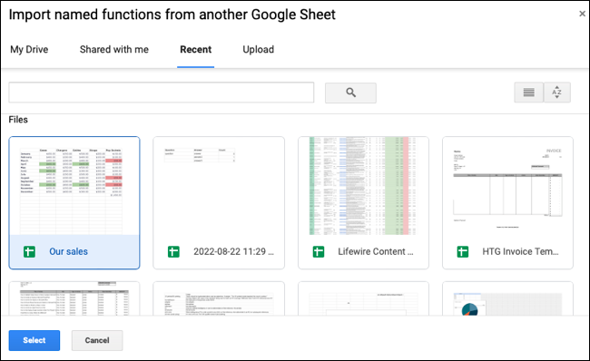Click the Sheets icon beside Our sales
Screen dimensions: 590x361
pyautogui.click(x=29, y=251)
